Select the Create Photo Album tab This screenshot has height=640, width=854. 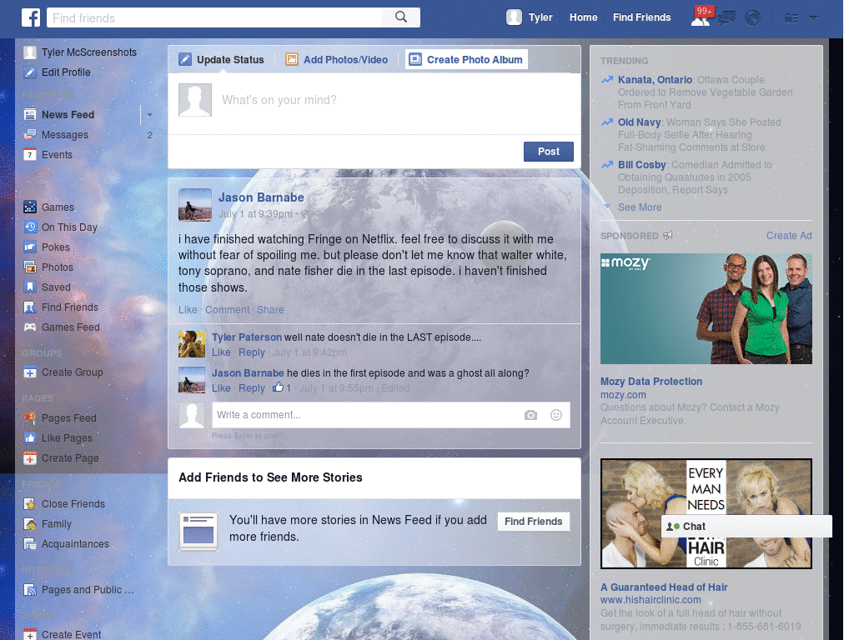point(466,59)
